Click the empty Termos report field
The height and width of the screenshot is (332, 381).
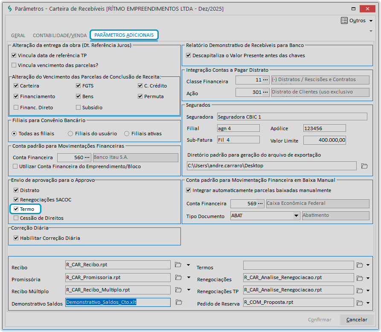[x=298, y=265]
